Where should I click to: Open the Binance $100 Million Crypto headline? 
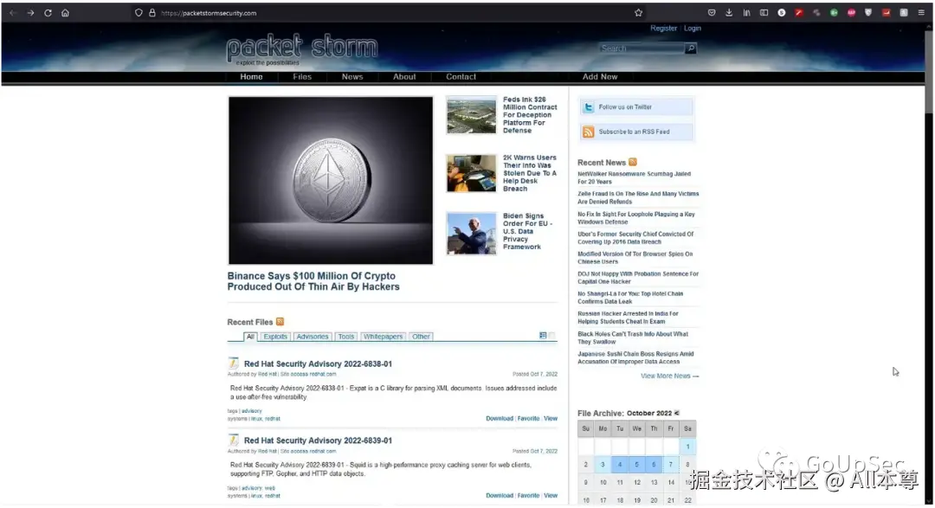coord(313,281)
